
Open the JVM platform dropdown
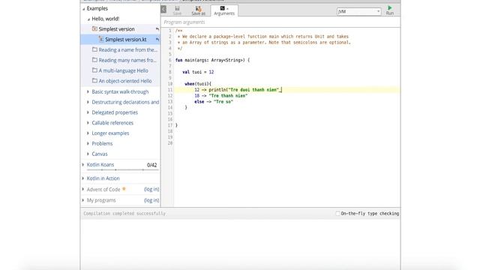pyautogui.click(x=358, y=12)
